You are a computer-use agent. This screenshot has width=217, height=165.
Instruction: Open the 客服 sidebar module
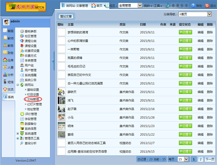[8, 31]
